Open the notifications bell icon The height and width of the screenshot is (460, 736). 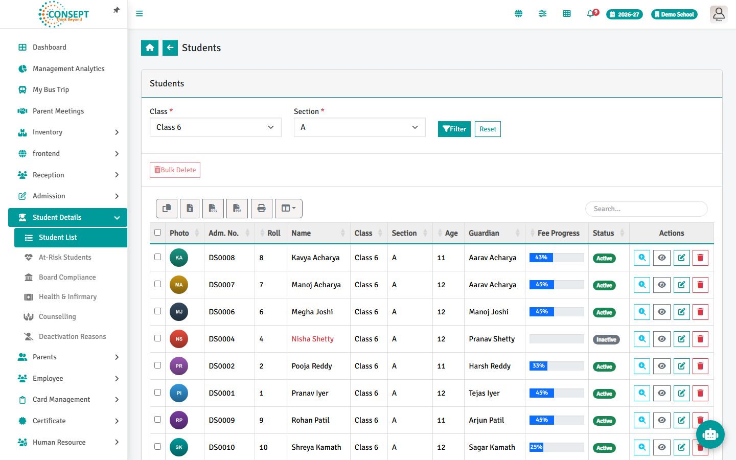[590, 14]
